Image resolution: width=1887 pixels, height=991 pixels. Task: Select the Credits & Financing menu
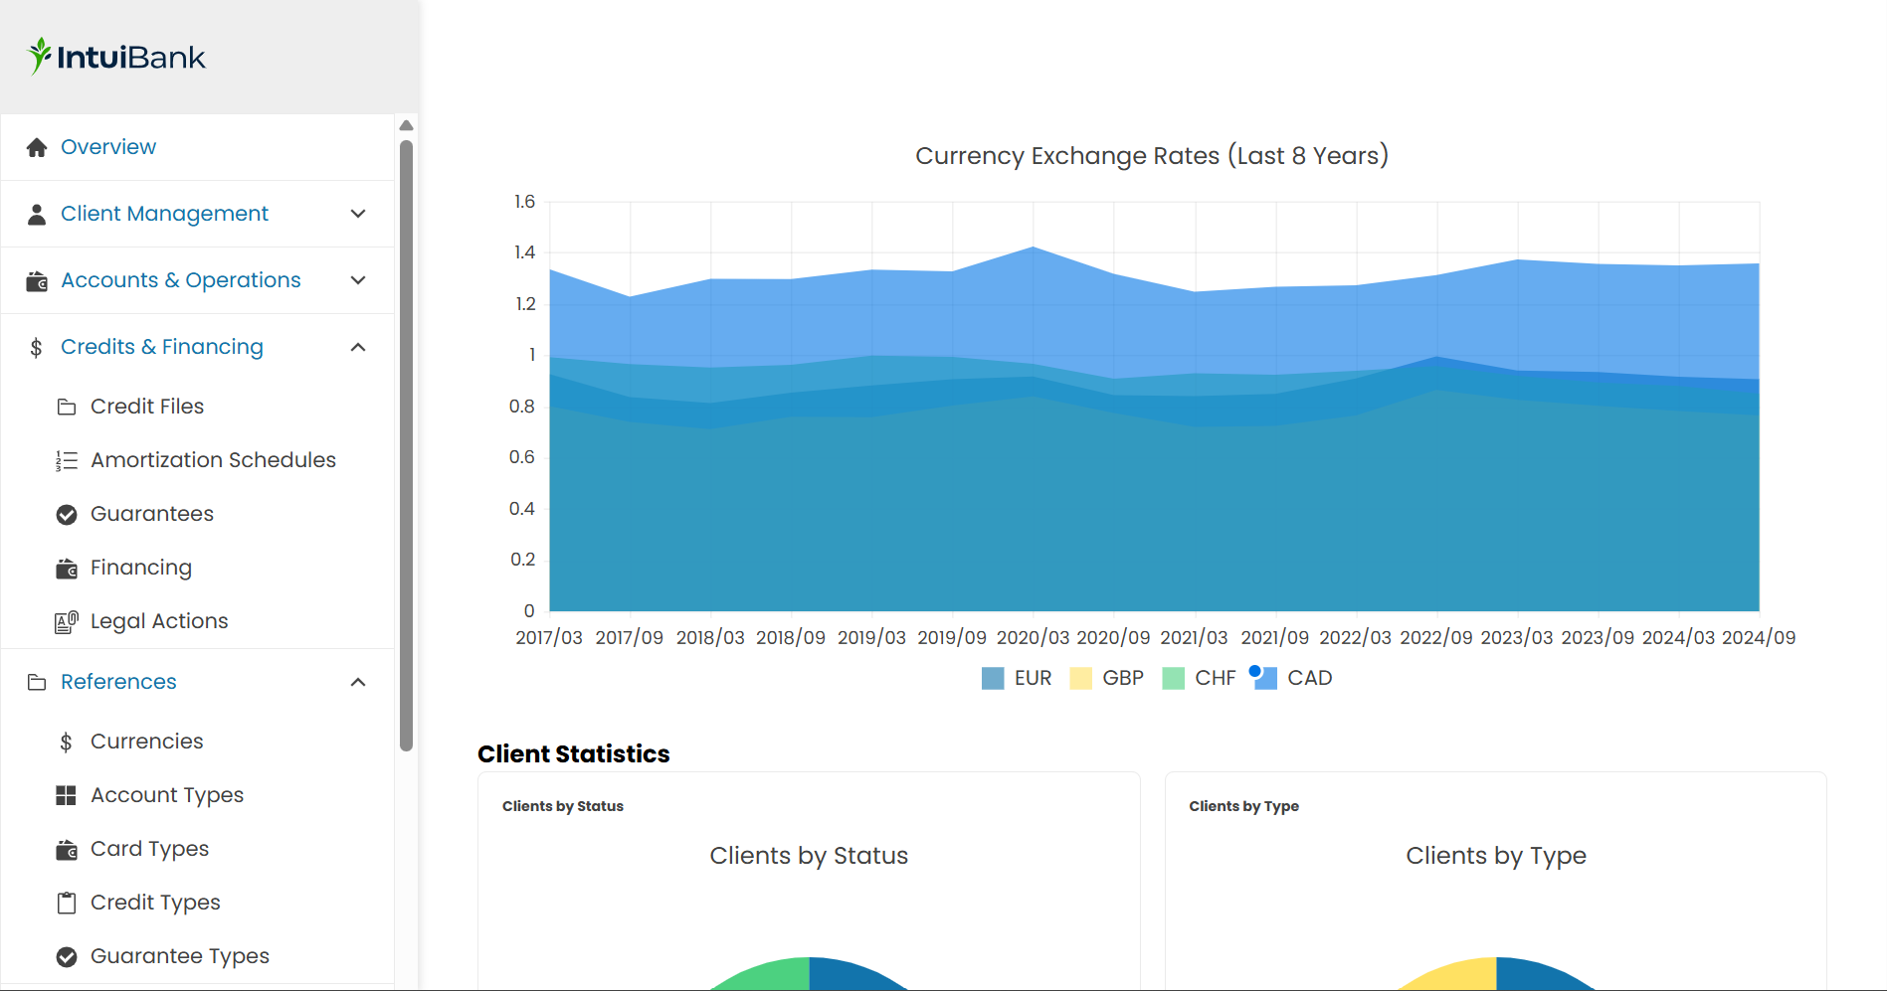[162, 347]
